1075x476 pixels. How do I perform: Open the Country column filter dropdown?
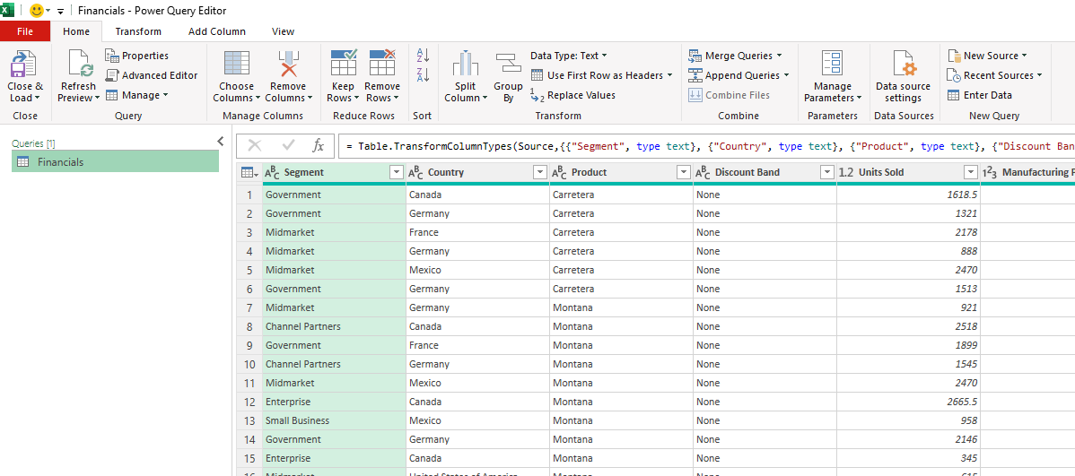(x=539, y=173)
